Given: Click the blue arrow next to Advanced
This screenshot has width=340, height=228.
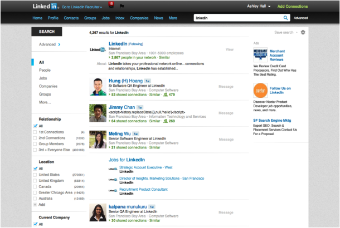Looking at the screenshot, I should [59, 44].
